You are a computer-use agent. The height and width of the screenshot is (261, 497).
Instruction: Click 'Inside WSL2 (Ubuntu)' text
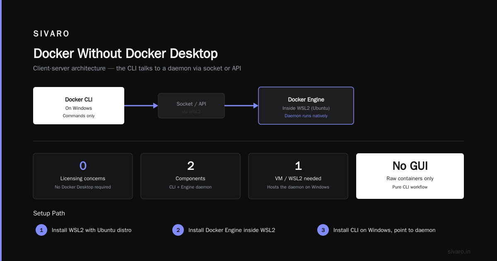(x=306, y=108)
